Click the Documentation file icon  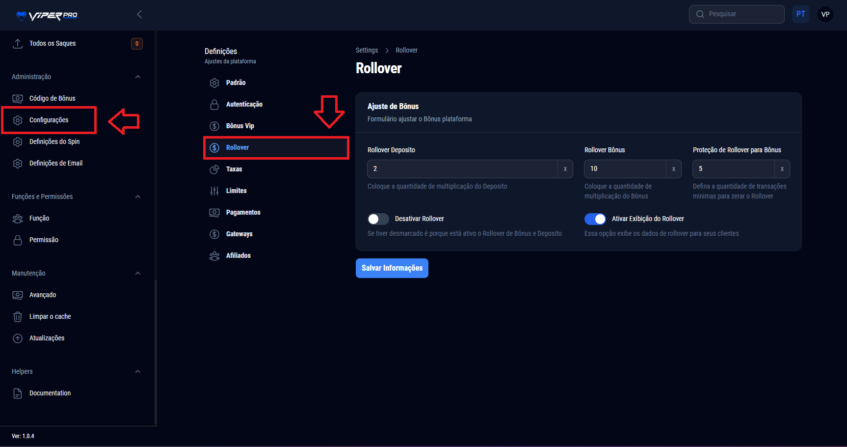pyautogui.click(x=18, y=393)
